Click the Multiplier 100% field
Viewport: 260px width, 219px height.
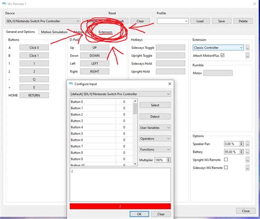[x=161, y=160]
